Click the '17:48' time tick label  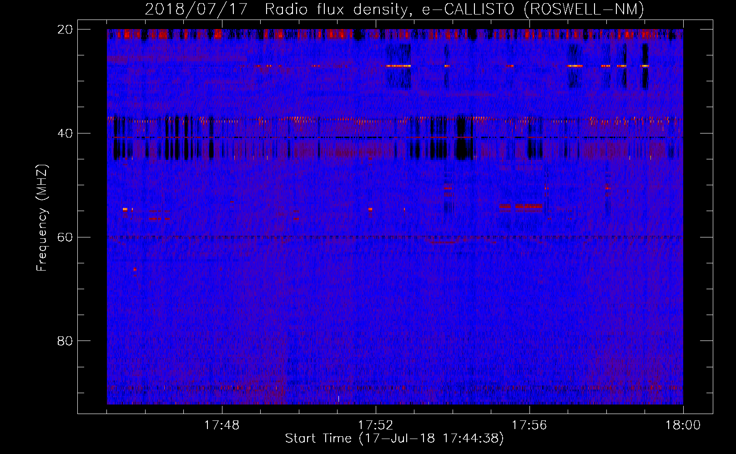pyautogui.click(x=222, y=425)
